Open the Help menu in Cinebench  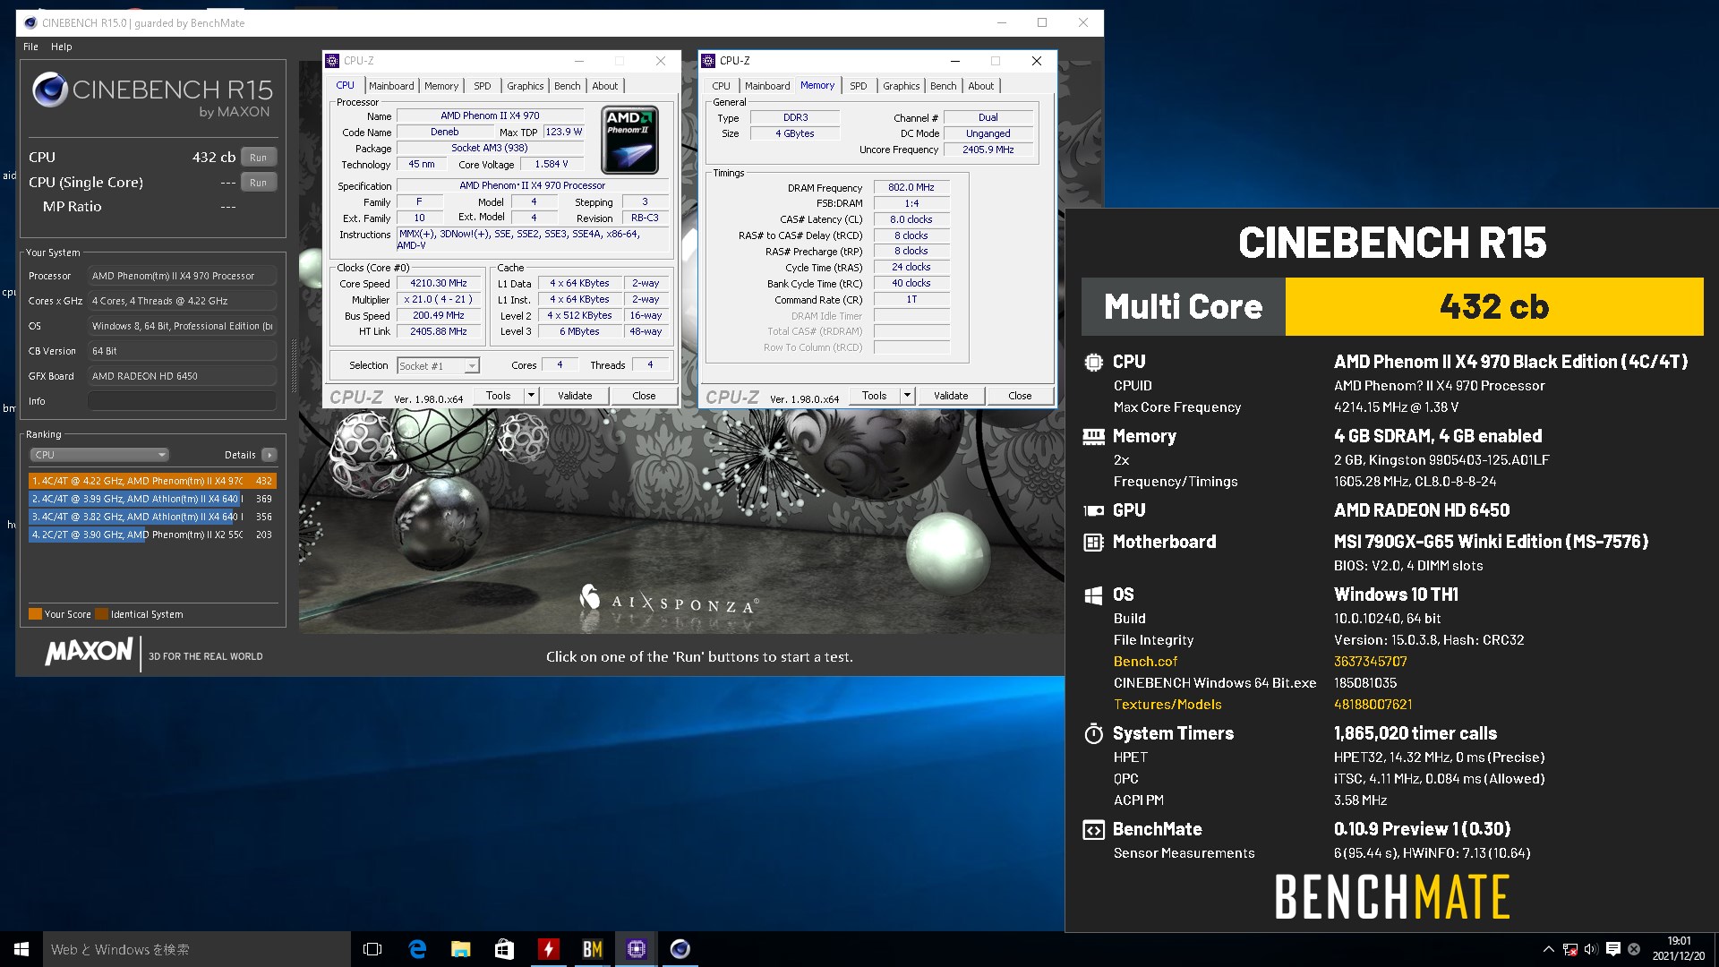pyautogui.click(x=61, y=47)
